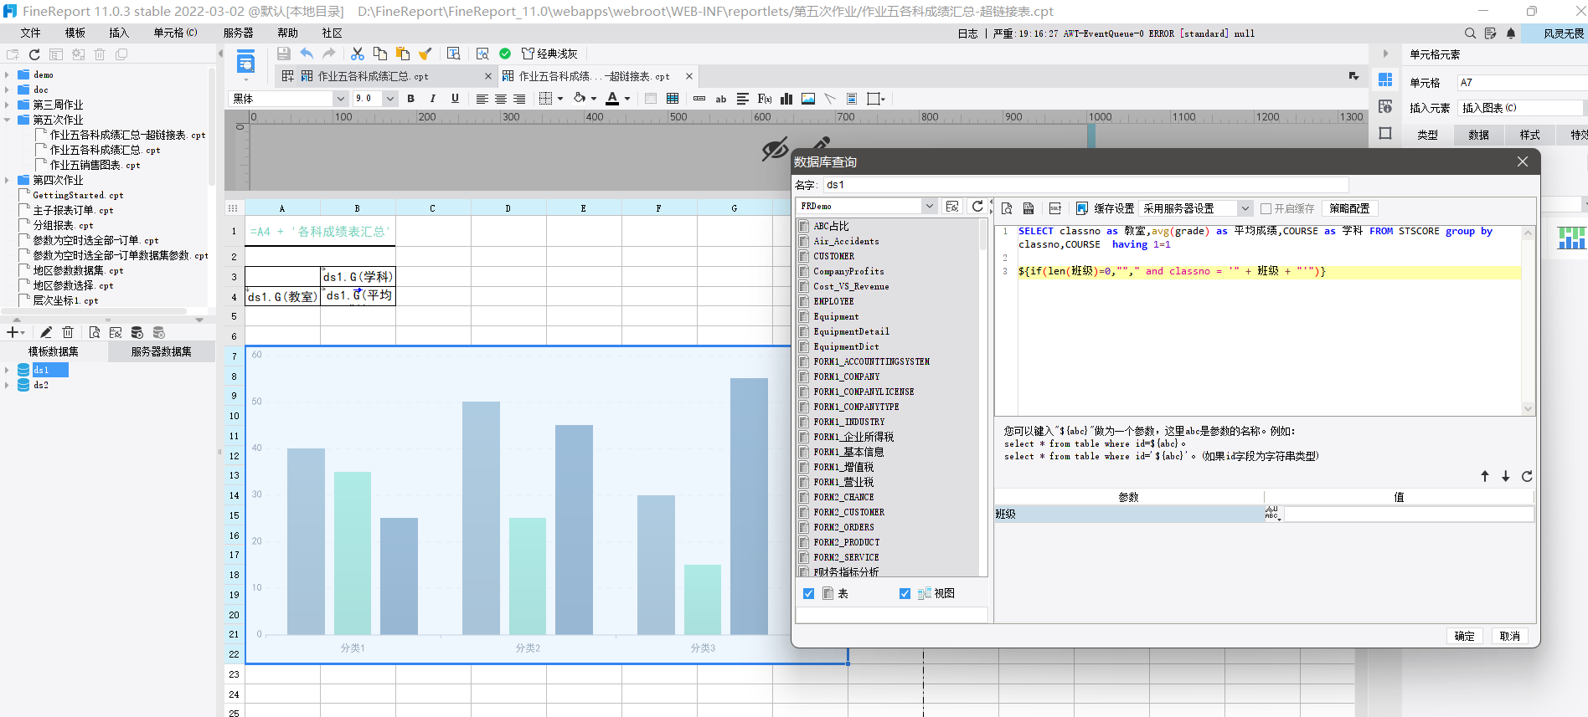1588x717 pixels.
Task: Align cell text to center
Action: click(x=500, y=99)
